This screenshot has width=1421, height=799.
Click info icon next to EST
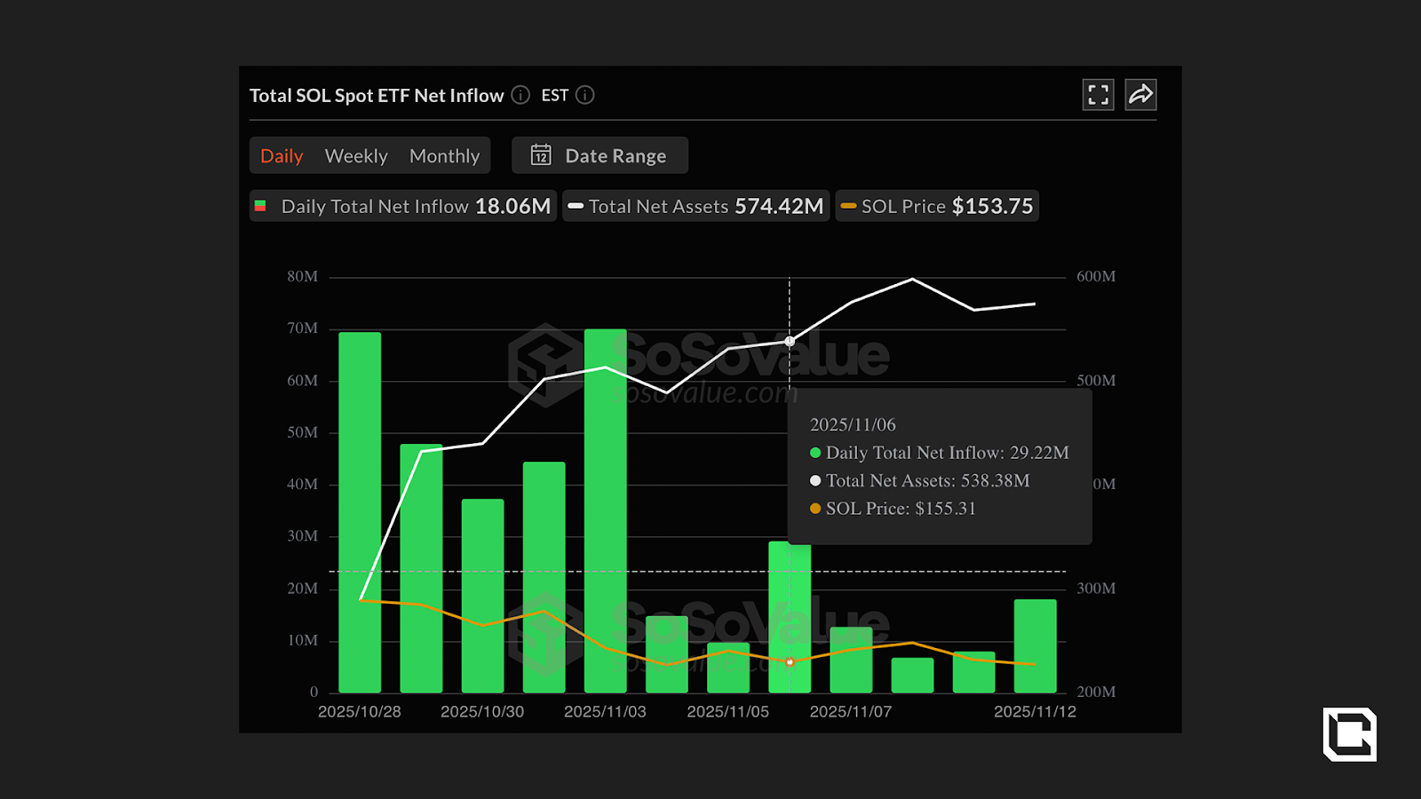[585, 95]
